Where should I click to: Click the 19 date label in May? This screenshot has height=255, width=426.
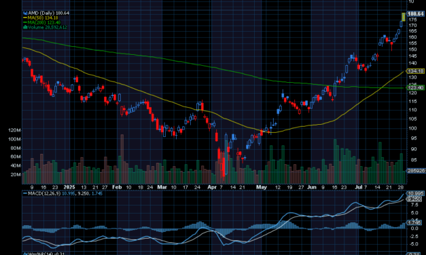(x=289, y=187)
